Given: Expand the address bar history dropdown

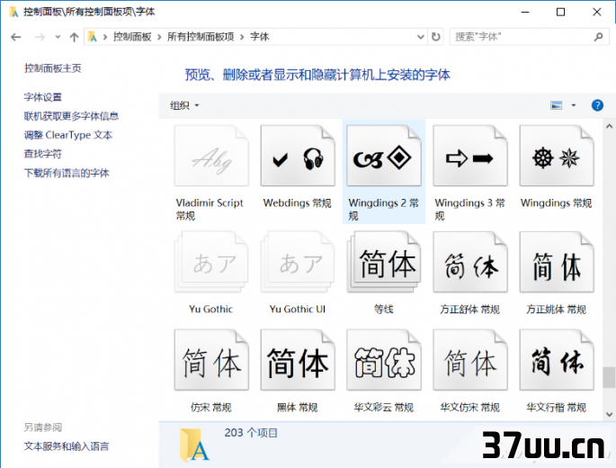Looking at the screenshot, I should (420, 37).
